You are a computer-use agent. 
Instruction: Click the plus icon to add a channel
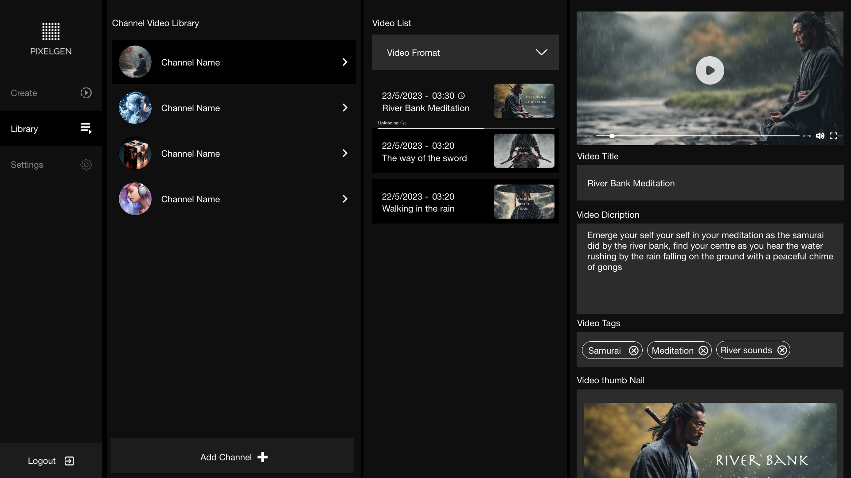coord(262,457)
